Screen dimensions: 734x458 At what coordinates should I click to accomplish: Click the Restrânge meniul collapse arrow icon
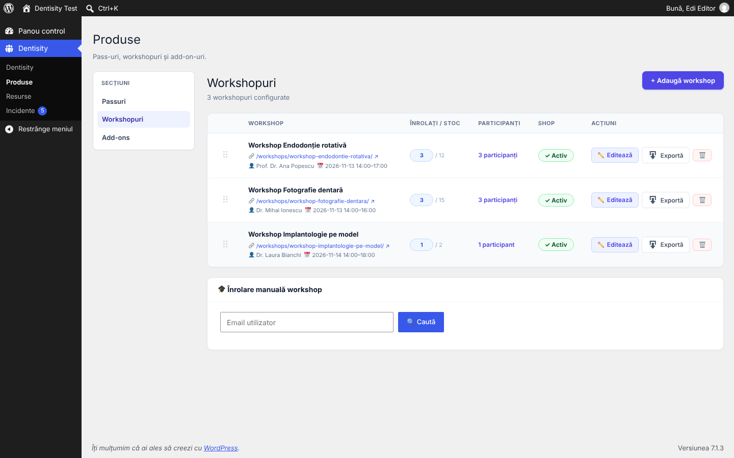[x=9, y=129]
